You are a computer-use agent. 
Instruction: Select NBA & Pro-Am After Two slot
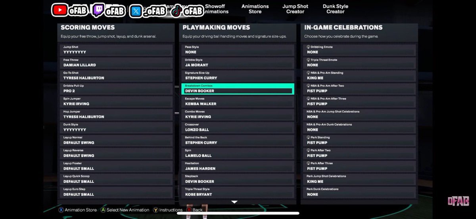point(360,88)
